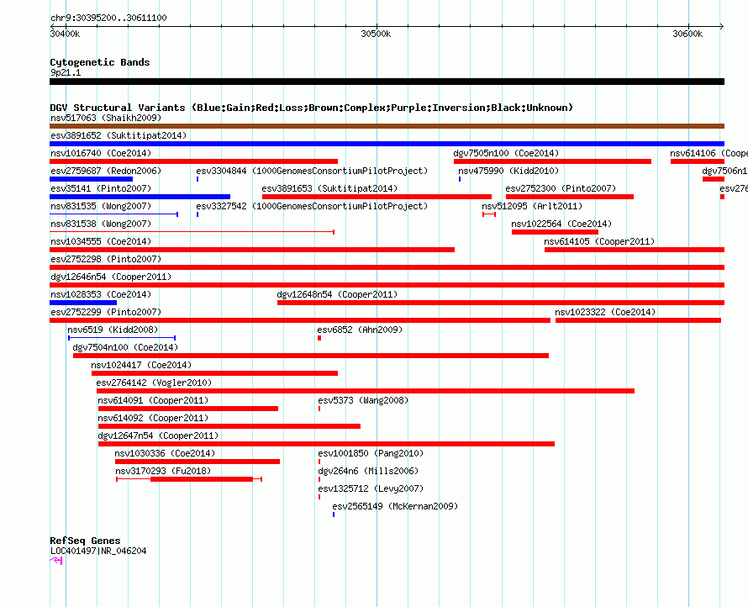Select the blue esv2759687 gain bar
Screen dimensions: 748x607
(x=91, y=179)
